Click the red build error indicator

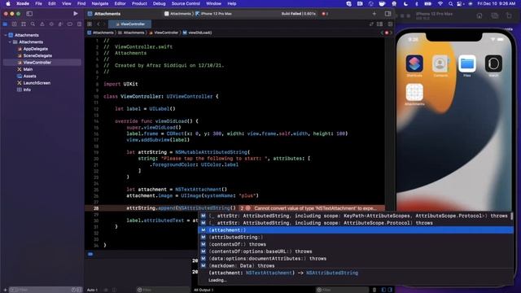pos(325,14)
